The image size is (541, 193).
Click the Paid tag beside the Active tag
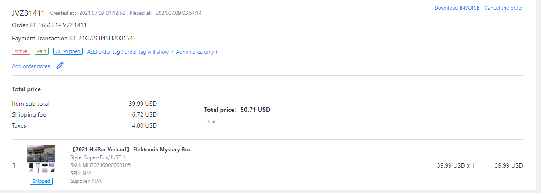tap(42, 51)
